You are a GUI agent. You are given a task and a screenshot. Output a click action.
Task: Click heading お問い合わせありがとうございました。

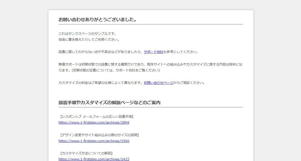pyautogui.click(x=98, y=20)
